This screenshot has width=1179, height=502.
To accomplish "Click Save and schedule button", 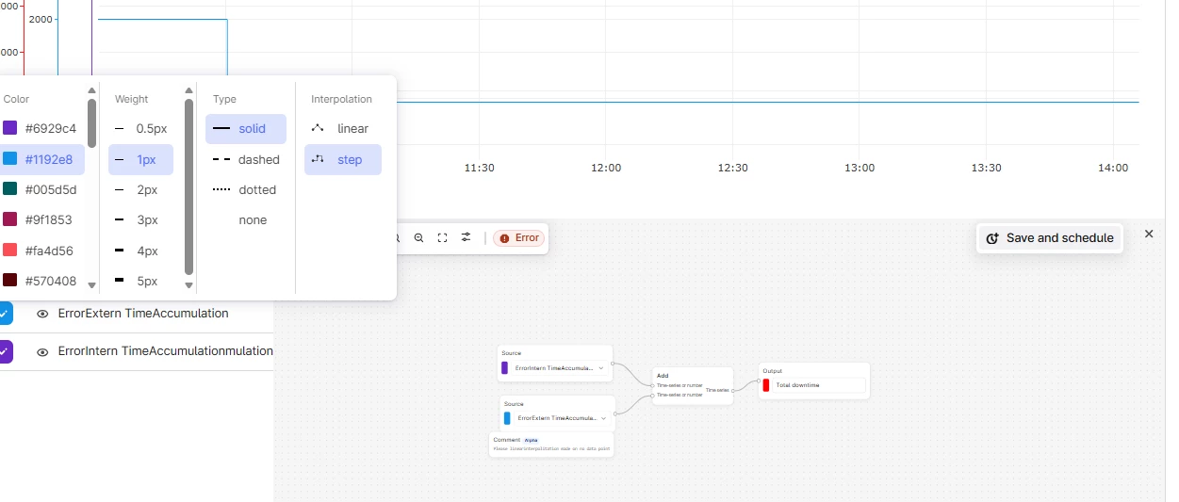I will (1050, 238).
